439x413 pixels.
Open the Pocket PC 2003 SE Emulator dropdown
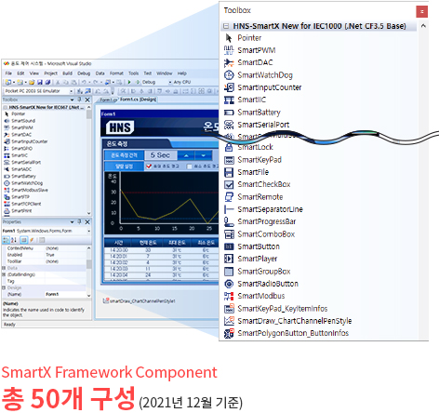(x=71, y=91)
